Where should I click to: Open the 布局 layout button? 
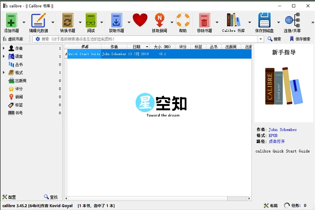(271, 205)
